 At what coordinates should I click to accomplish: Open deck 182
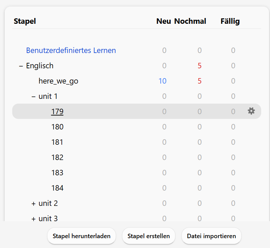tap(57, 157)
